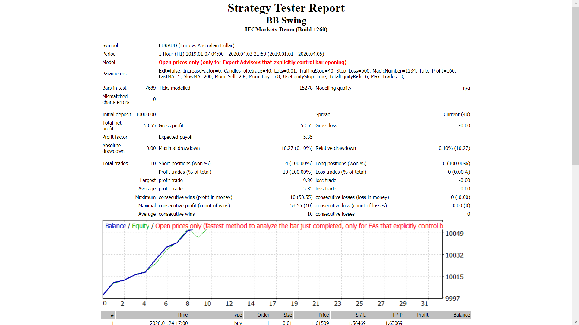Click the Parameters value string
The image size is (579, 325).
coord(307,74)
